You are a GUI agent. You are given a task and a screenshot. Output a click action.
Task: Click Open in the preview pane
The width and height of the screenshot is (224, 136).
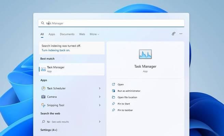pyautogui.click(x=121, y=84)
